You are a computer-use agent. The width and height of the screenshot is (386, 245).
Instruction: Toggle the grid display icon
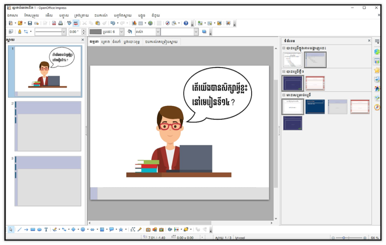coord(159,23)
